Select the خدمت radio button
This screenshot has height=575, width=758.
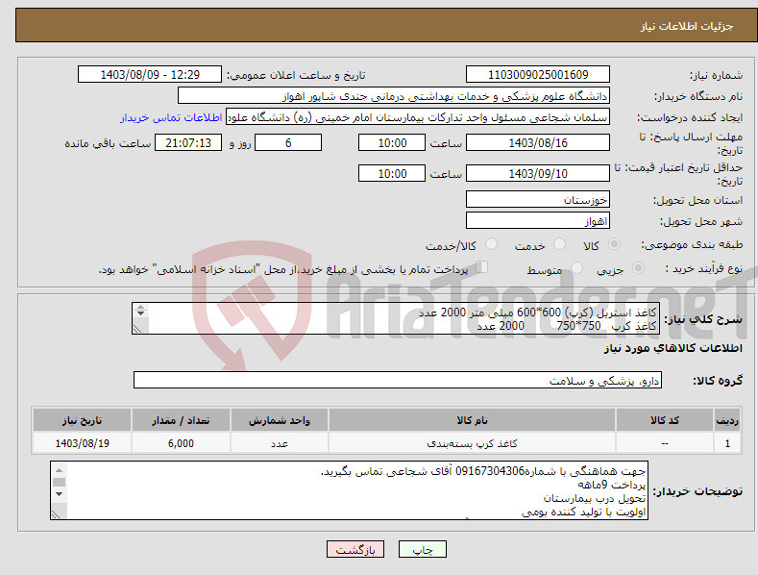pyautogui.click(x=559, y=244)
